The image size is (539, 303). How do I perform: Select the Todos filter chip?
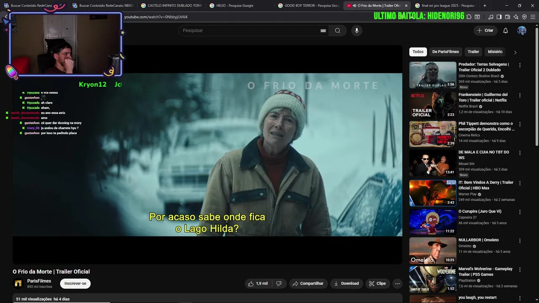click(x=418, y=52)
